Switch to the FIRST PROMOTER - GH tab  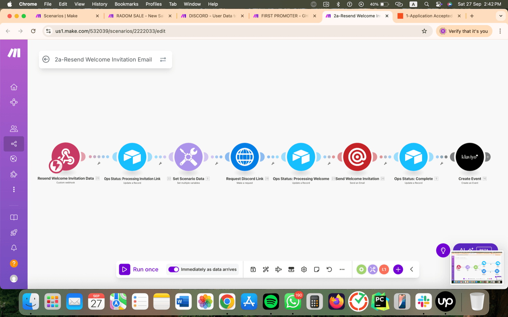click(x=285, y=16)
